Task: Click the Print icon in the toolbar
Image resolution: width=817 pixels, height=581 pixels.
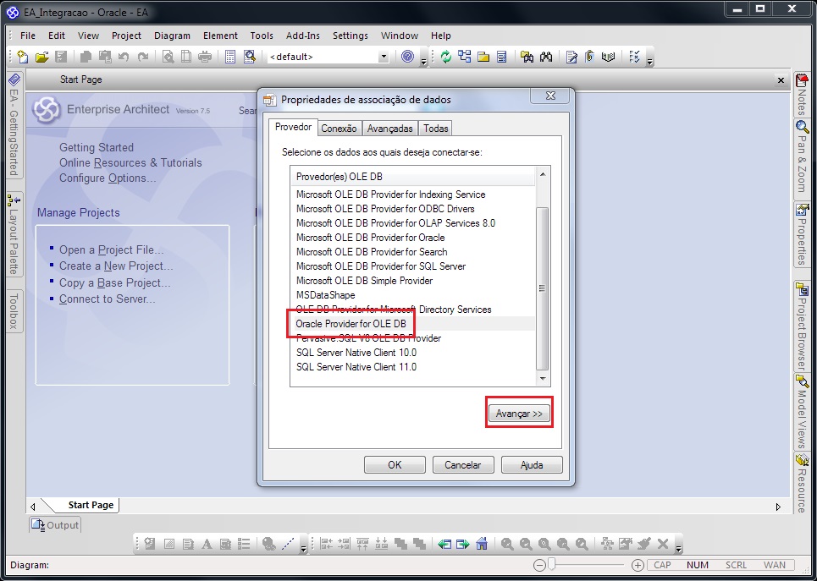Action: click(x=205, y=57)
